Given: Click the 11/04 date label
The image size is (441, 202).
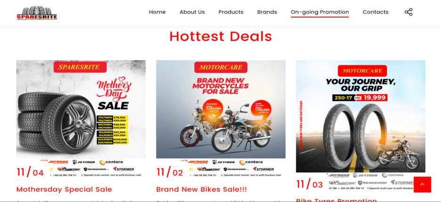Looking at the screenshot, I should tap(30, 172).
